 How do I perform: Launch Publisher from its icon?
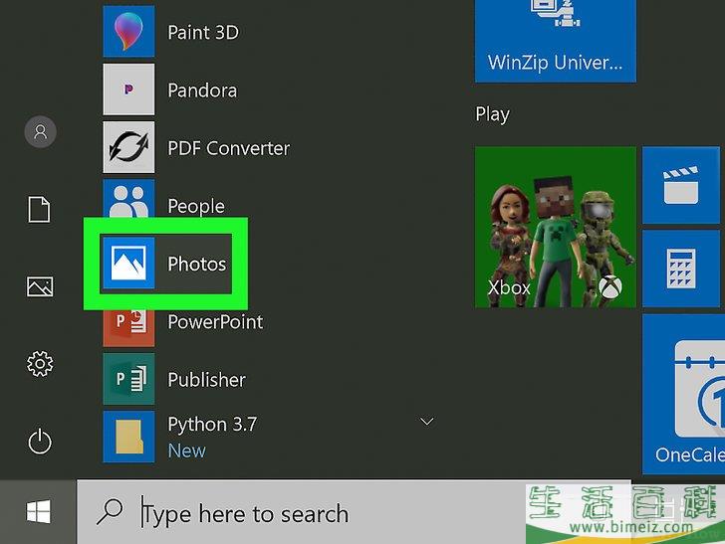coord(128,379)
